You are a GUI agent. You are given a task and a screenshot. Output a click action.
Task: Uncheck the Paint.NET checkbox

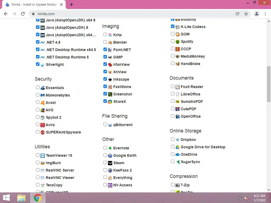(105, 49)
